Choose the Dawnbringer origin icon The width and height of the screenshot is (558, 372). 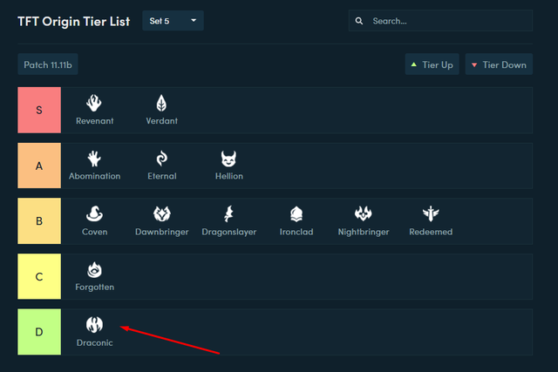[161, 214]
